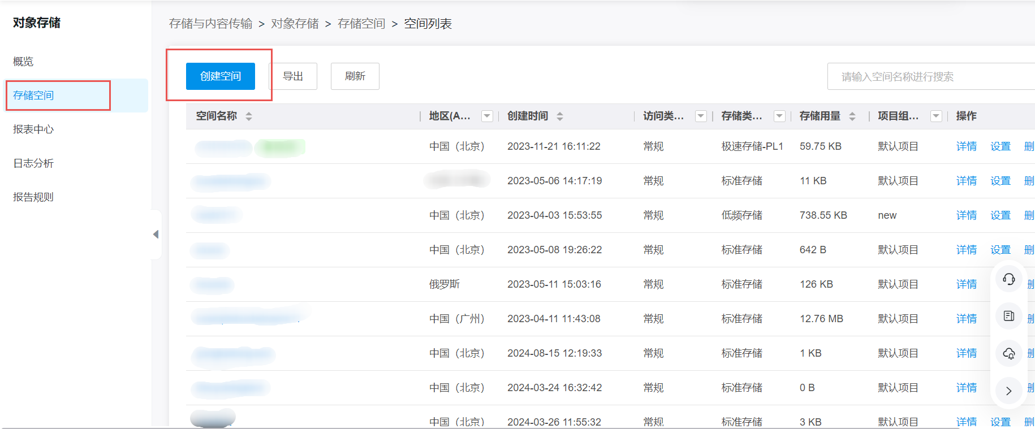Sort by 空间名称 column sort icon
The height and width of the screenshot is (429, 1035).
tap(249, 116)
